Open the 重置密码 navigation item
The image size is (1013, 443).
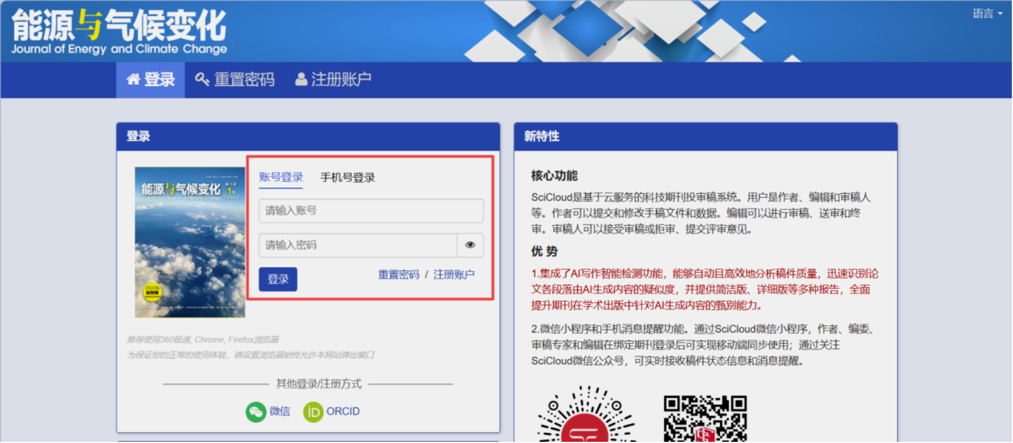pyautogui.click(x=235, y=80)
